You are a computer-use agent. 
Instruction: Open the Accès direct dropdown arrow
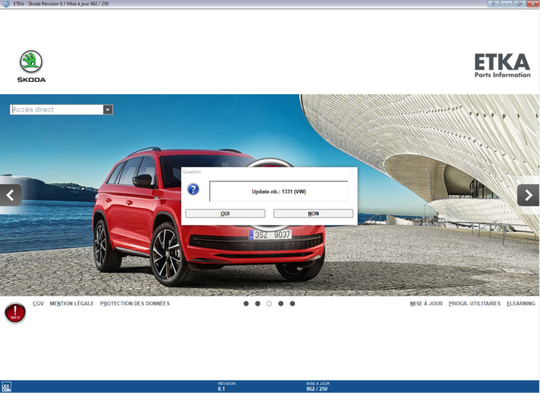pos(108,110)
